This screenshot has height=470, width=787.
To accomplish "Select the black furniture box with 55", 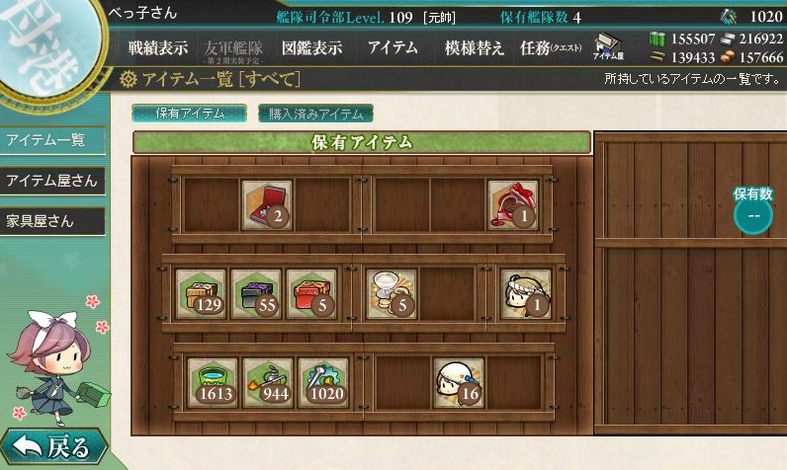I will pos(256,294).
